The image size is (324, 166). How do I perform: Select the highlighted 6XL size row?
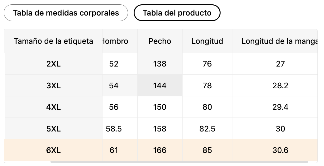(x=161, y=150)
